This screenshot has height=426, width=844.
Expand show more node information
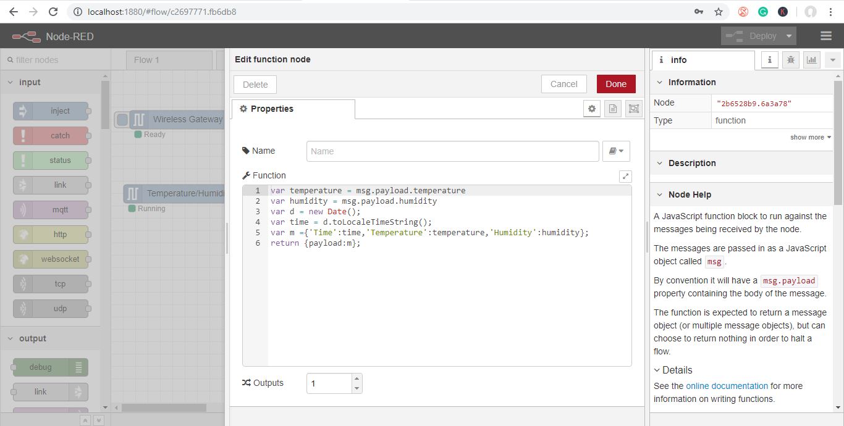810,137
